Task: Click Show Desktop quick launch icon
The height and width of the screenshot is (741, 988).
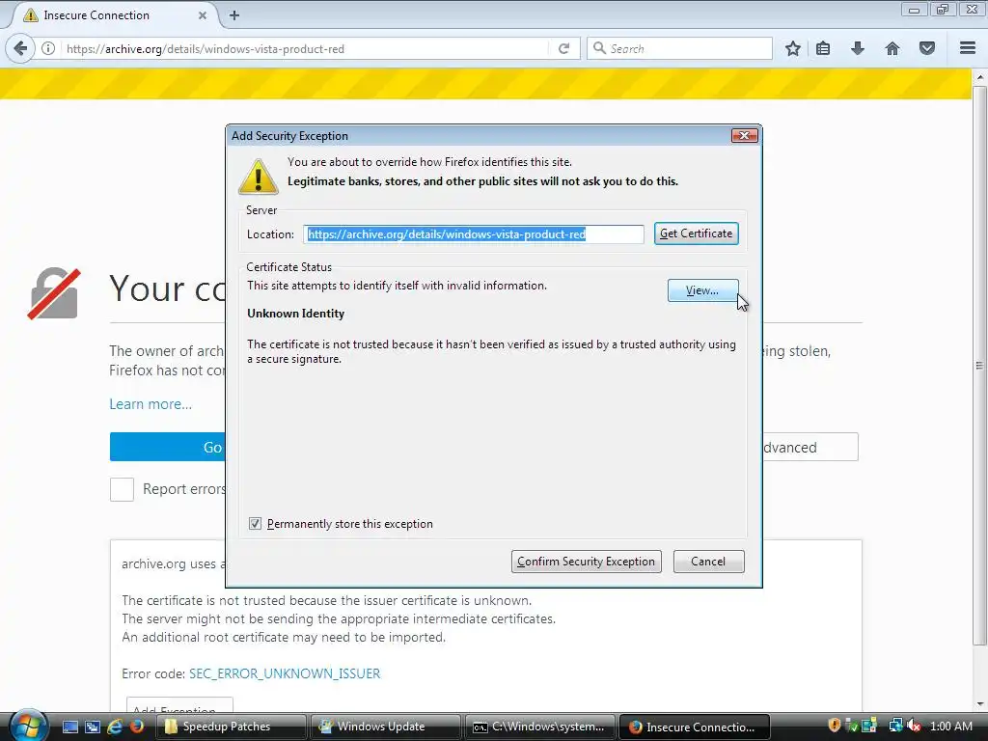Action: coord(70,727)
